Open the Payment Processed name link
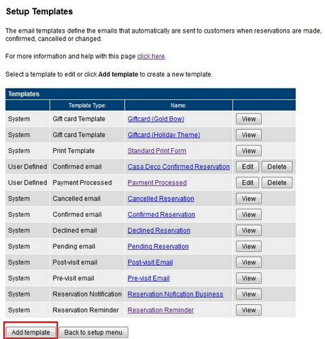325x339 pixels. (x=157, y=182)
